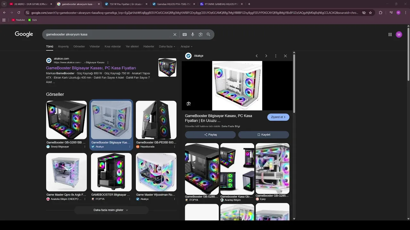The width and height of the screenshot is (410, 230).
Task: Select the Videolar search filter
Action: 94,46
